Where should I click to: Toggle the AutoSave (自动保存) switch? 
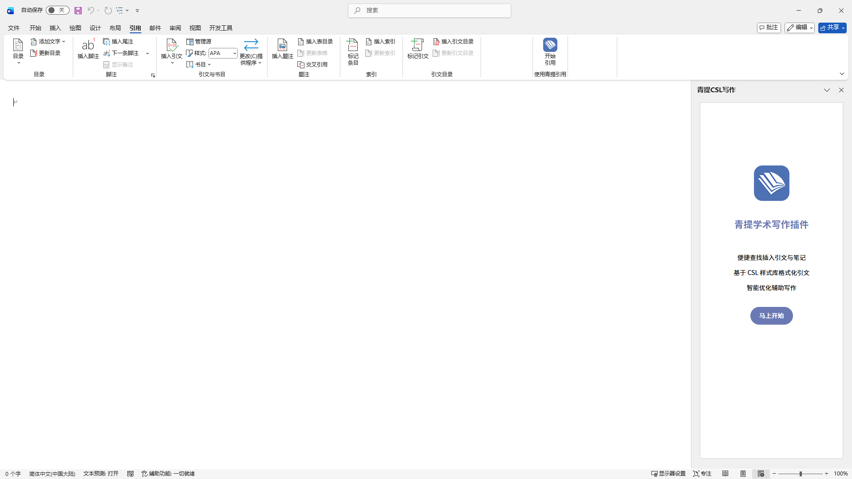tap(58, 10)
